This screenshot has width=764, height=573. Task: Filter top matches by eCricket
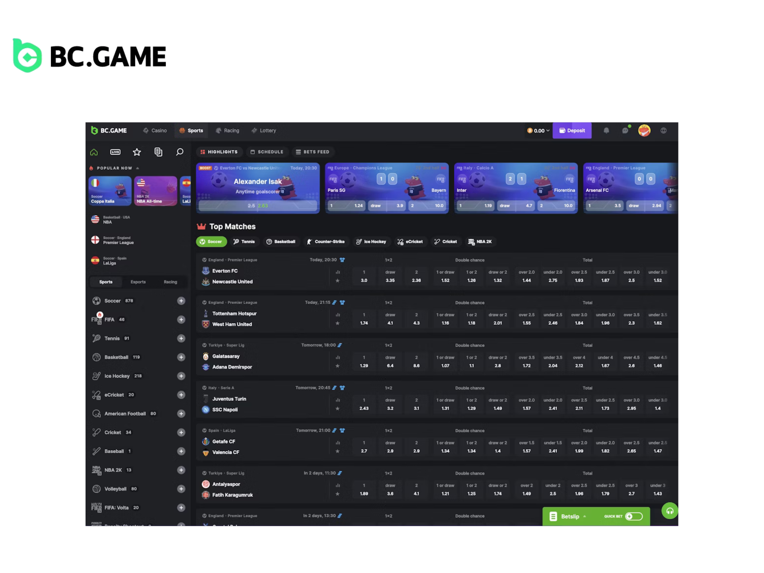(410, 242)
